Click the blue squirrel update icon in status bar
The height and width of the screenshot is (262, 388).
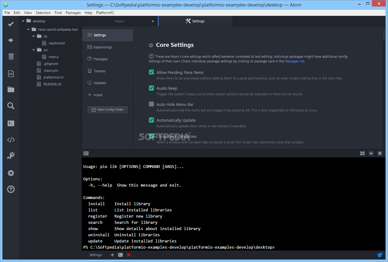[x=380, y=255]
